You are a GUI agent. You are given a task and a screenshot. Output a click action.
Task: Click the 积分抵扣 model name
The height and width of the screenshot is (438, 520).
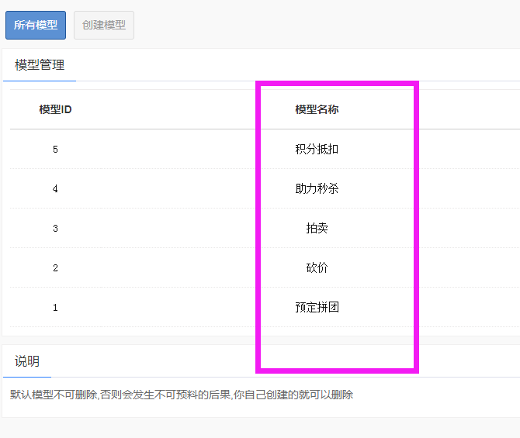pyautogui.click(x=317, y=149)
